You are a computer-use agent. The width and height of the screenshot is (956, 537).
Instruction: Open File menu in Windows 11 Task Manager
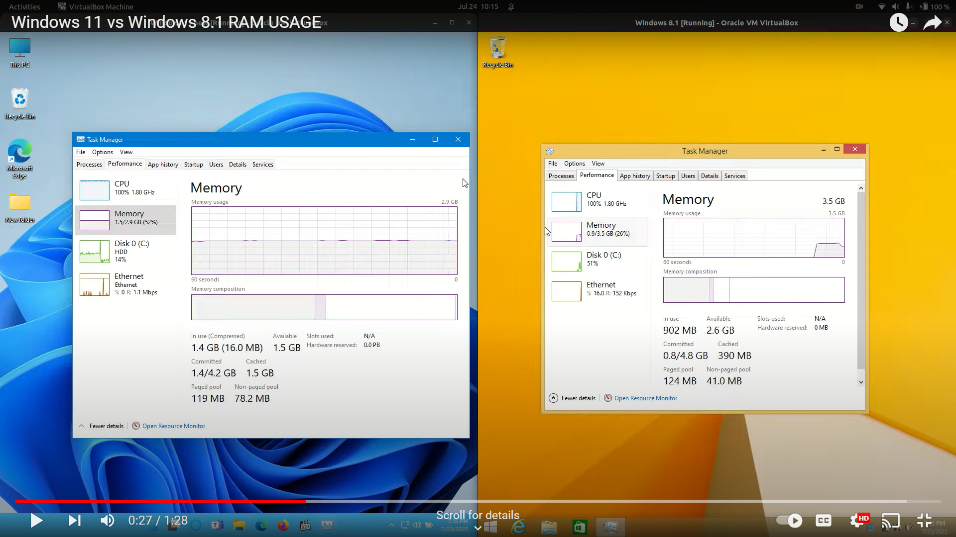pyautogui.click(x=81, y=152)
